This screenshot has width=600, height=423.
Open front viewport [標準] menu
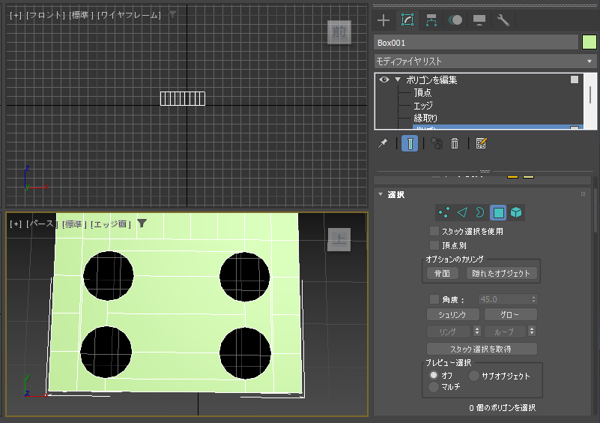coord(82,15)
